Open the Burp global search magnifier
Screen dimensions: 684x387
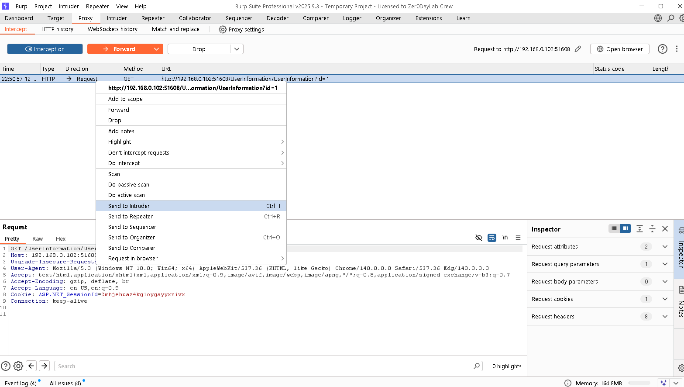click(x=670, y=18)
